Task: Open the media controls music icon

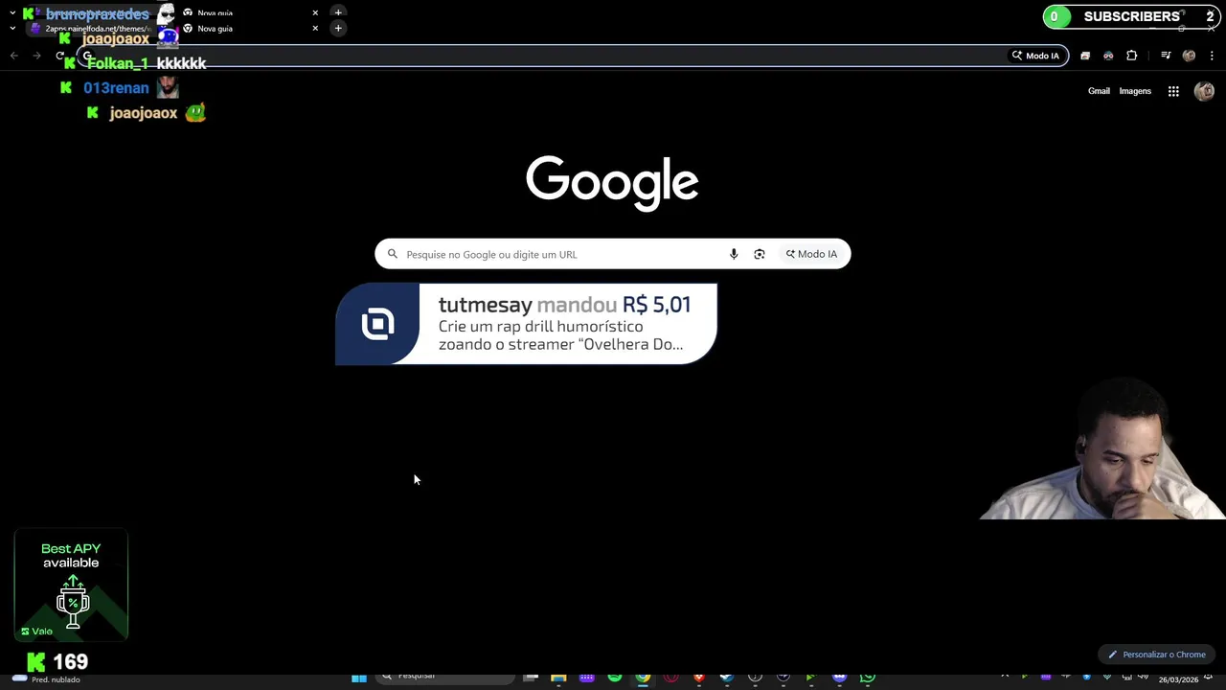Action: (x=1166, y=56)
